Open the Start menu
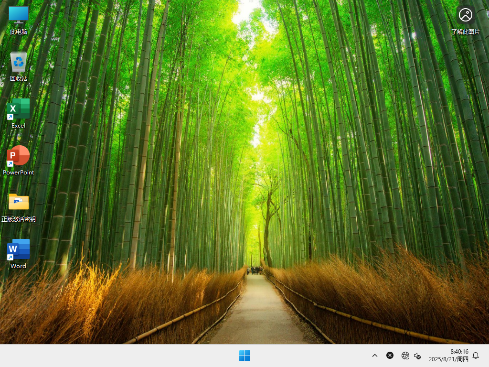The image size is (489, 367). (x=244, y=356)
